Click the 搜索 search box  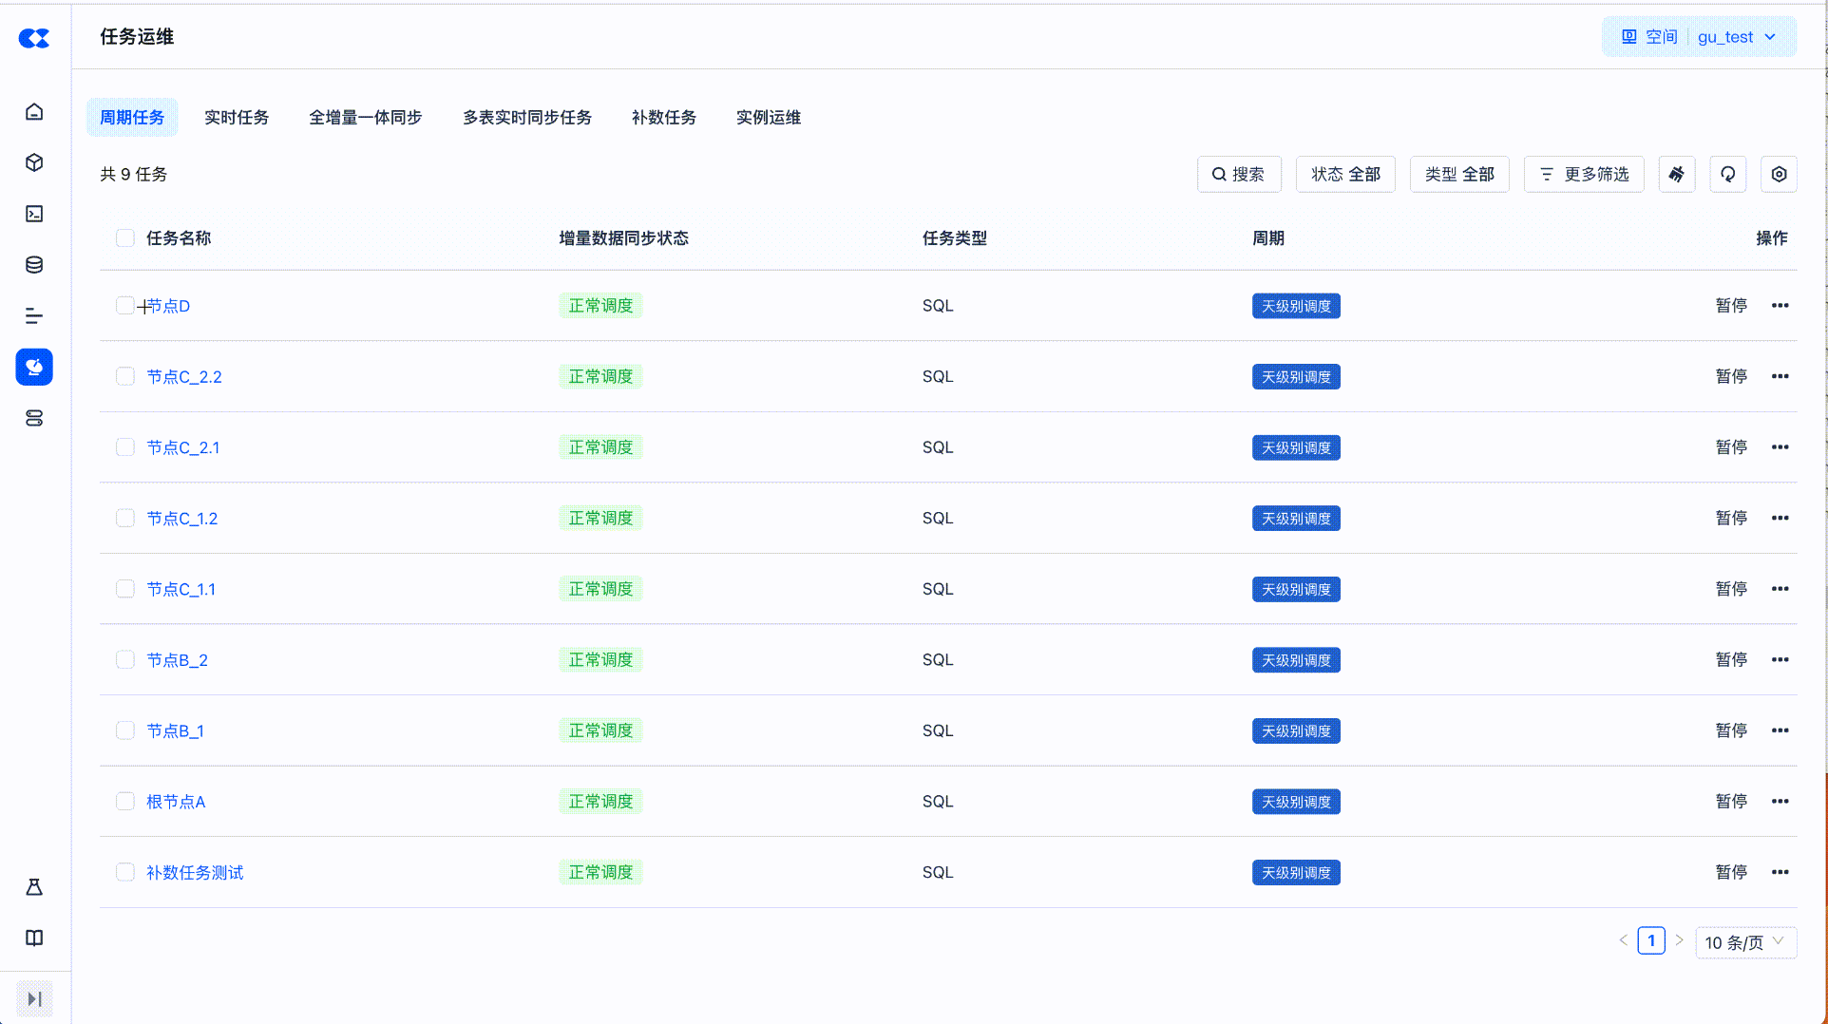tap(1238, 174)
